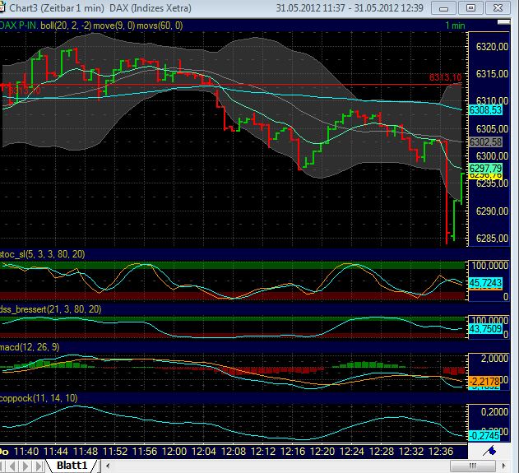Click the 'coppock(11, 14, 10)' panel label
The width and height of the screenshot is (519, 473).
(x=39, y=398)
